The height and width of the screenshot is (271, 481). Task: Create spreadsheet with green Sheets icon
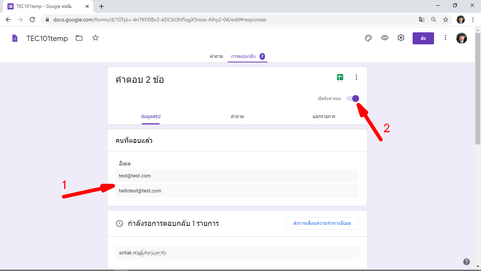[340, 77]
